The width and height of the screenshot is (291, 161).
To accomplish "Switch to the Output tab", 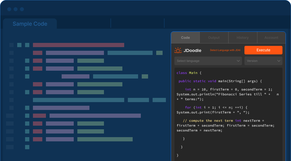I will [214, 38].
